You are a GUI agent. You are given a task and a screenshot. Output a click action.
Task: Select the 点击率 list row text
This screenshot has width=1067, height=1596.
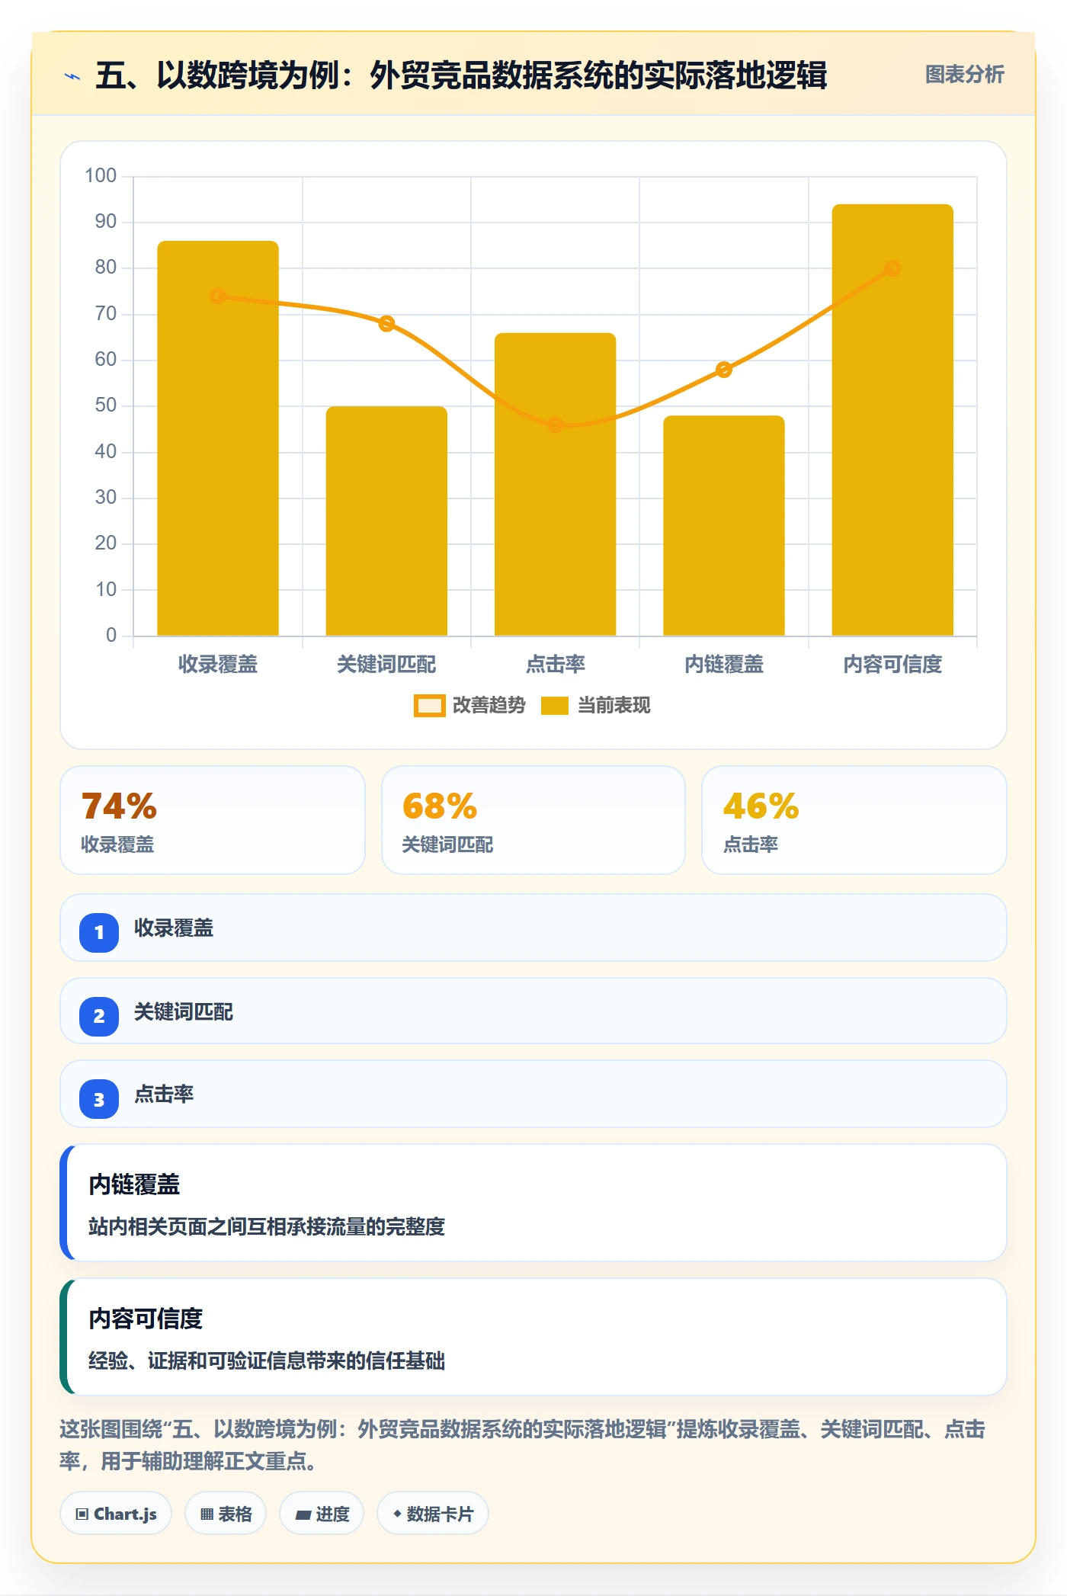pyautogui.click(x=164, y=1094)
